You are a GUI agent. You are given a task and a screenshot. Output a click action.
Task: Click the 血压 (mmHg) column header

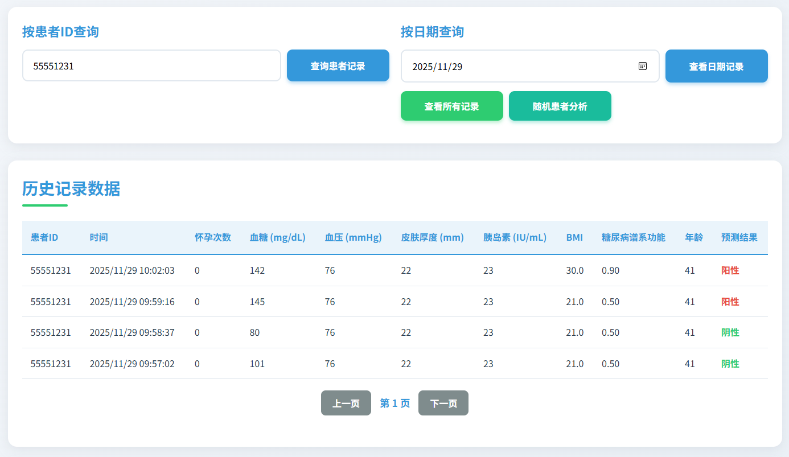tap(354, 237)
